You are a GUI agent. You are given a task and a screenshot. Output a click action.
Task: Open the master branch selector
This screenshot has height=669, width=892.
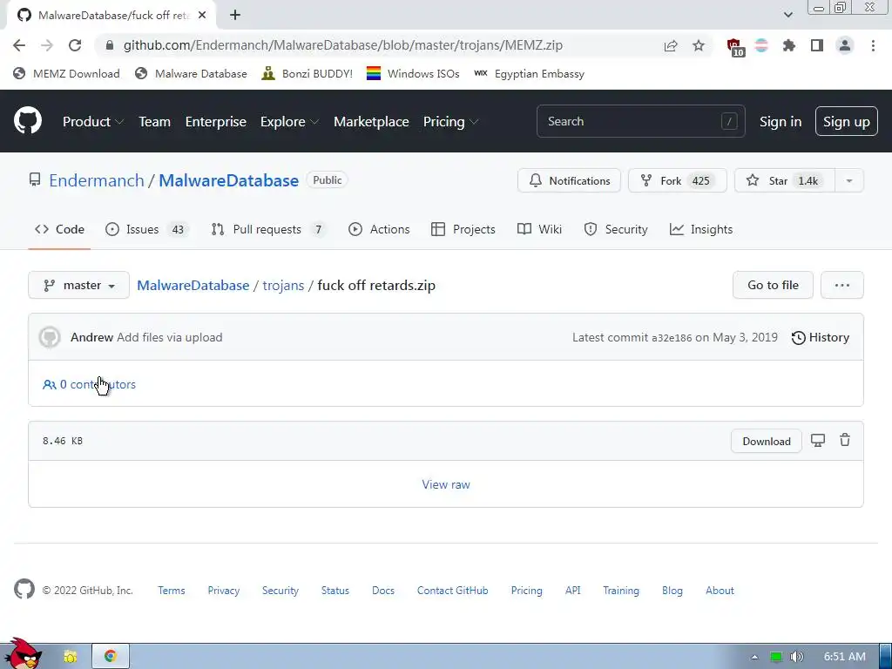tap(78, 285)
